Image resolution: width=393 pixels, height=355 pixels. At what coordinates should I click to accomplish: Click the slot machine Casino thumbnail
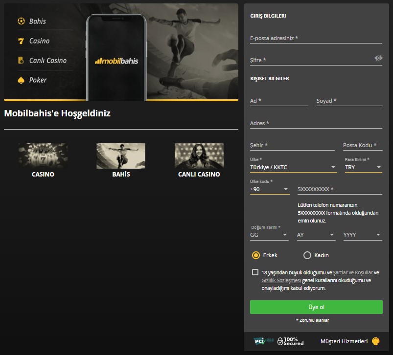tap(43, 155)
